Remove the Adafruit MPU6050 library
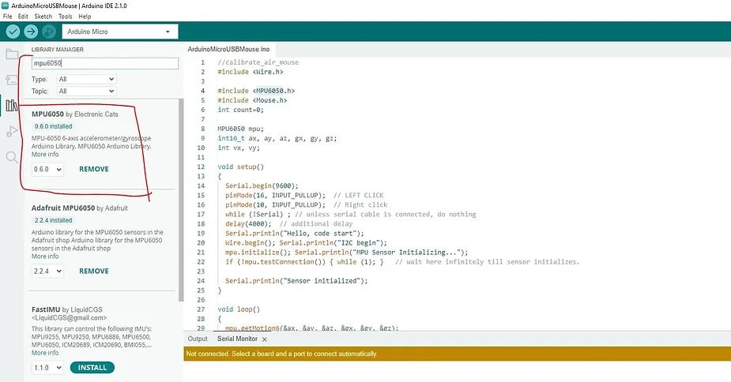The height and width of the screenshot is (382, 731). (x=94, y=271)
